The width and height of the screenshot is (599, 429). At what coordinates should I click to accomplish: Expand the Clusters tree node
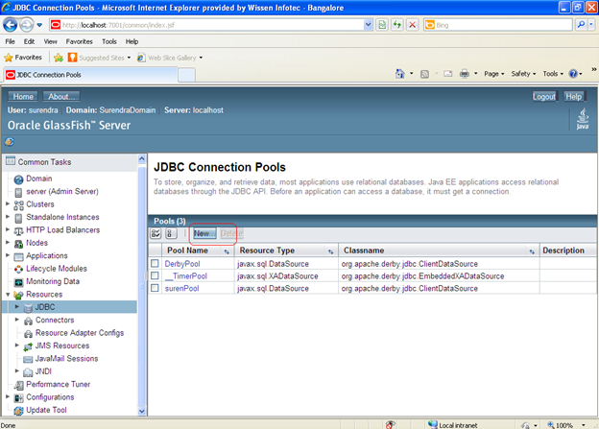[8, 204]
